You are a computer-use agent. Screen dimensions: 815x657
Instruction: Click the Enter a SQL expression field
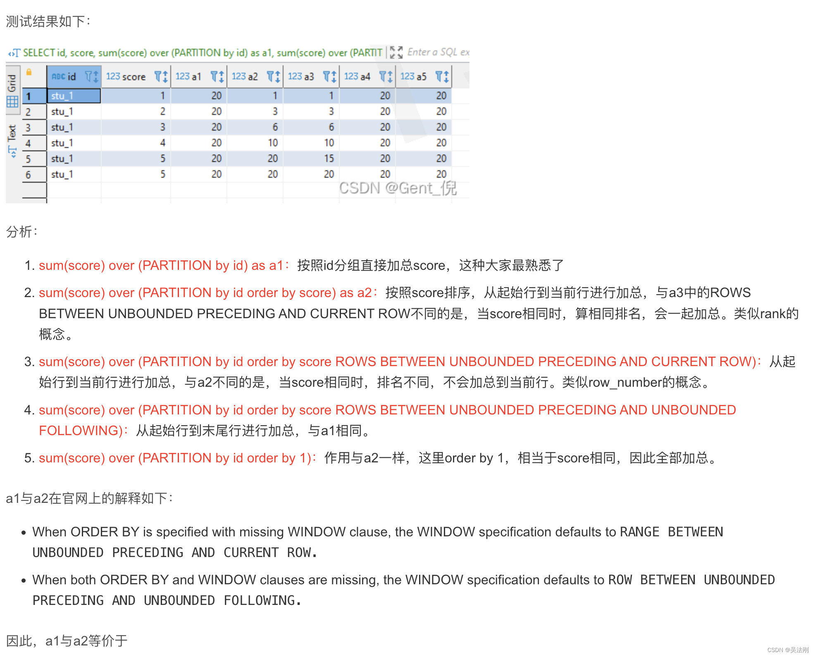438,52
